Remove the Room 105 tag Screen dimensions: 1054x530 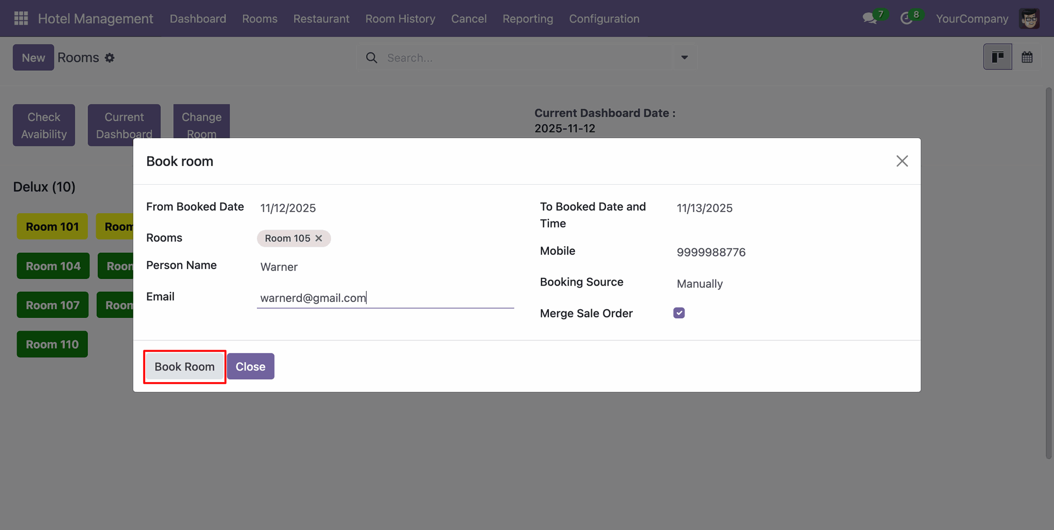click(x=318, y=238)
